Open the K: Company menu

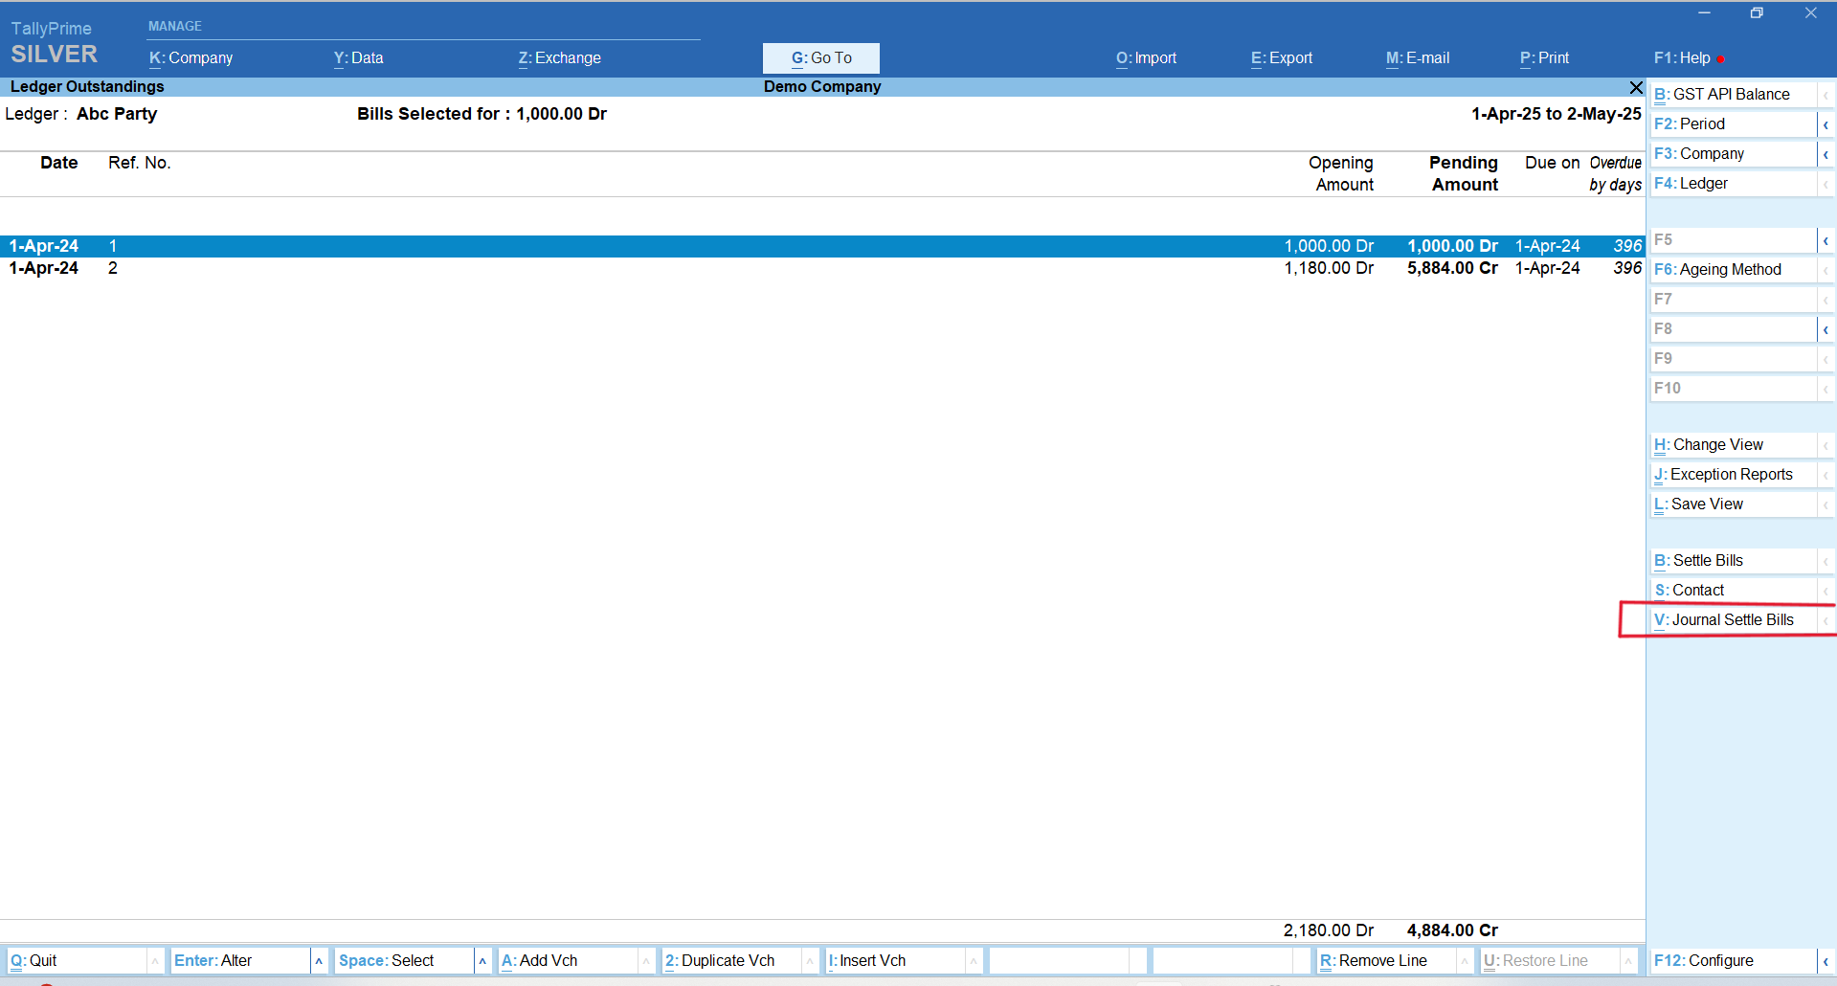(x=191, y=58)
